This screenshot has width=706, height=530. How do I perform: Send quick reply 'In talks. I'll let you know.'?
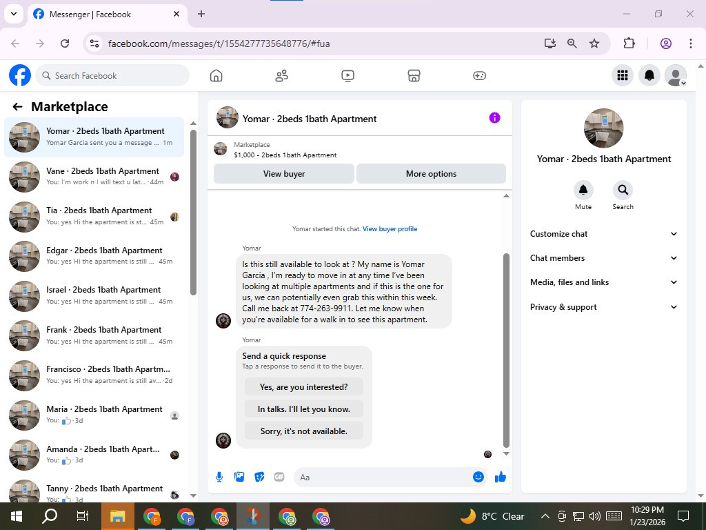click(x=304, y=409)
